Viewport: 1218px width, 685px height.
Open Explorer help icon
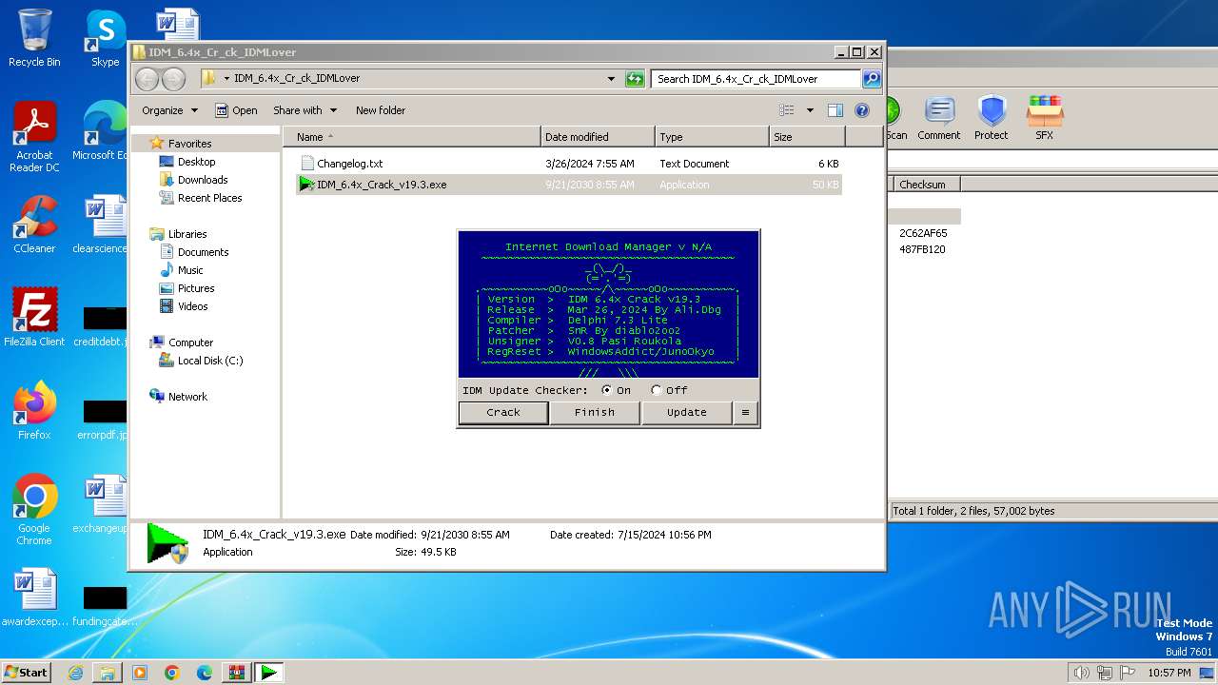(x=861, y=110)
